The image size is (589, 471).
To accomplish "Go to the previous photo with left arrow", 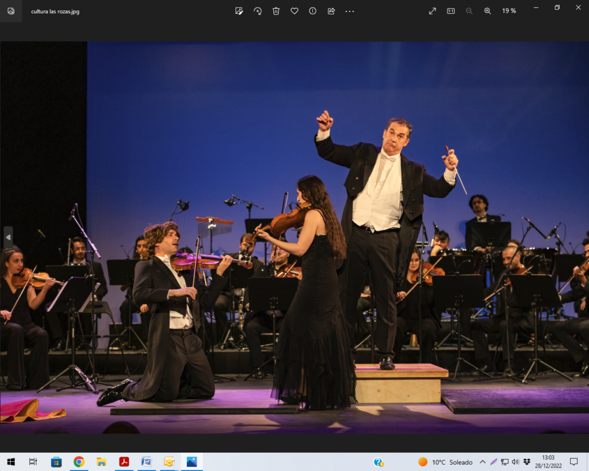I will (8, 237).
